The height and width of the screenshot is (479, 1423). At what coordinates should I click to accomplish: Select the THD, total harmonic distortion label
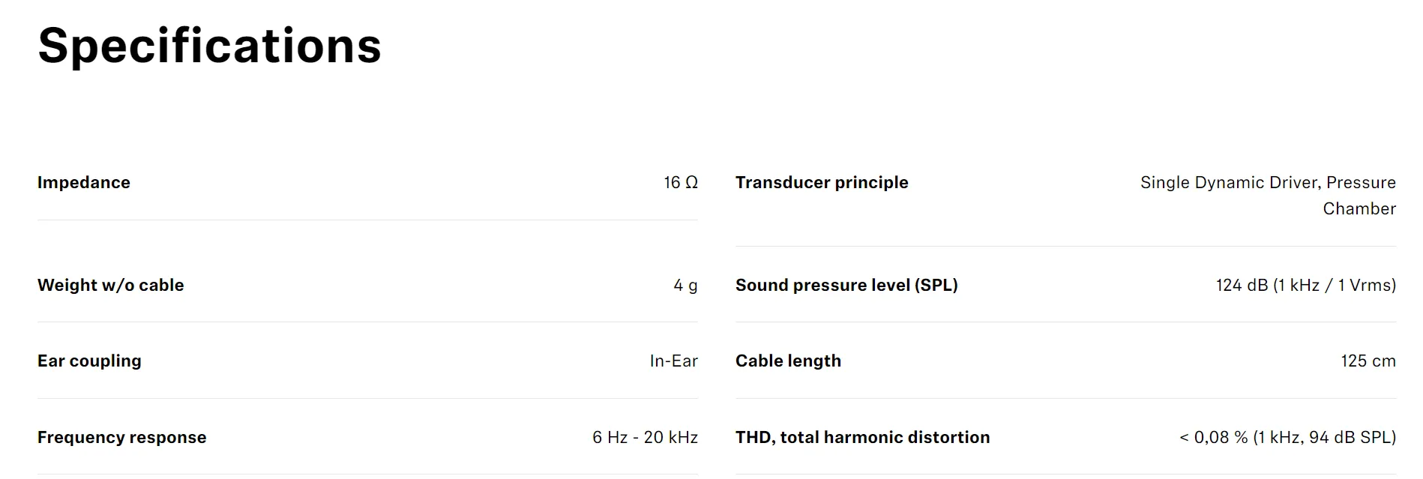coord(863,437)
